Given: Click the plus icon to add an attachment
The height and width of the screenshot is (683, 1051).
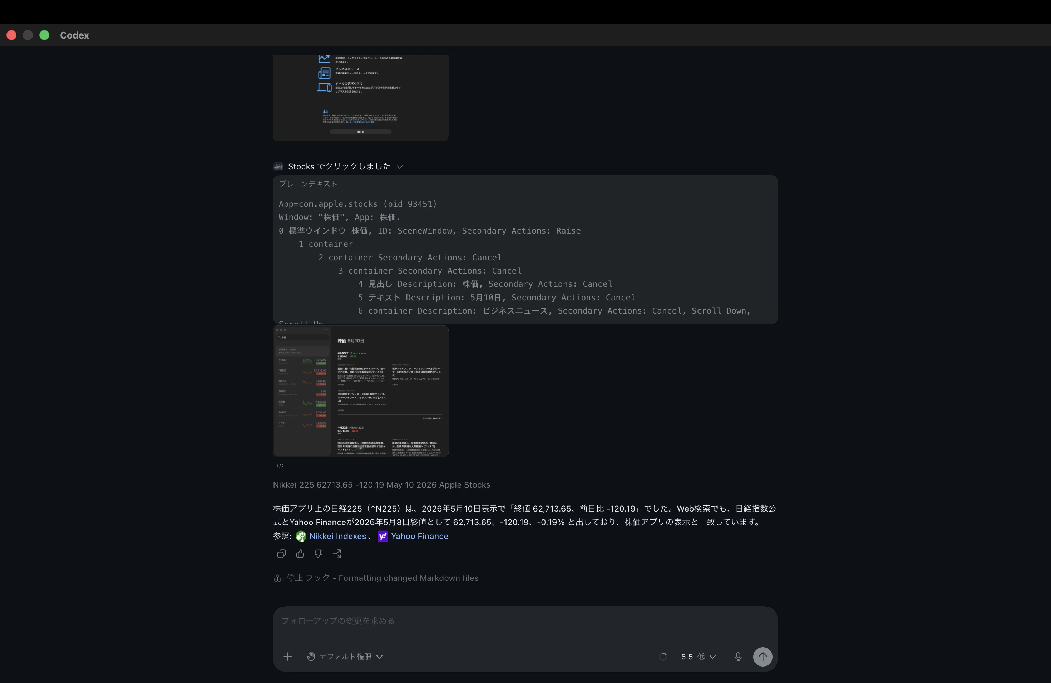Looking at the screenshot, I should 287,657.
